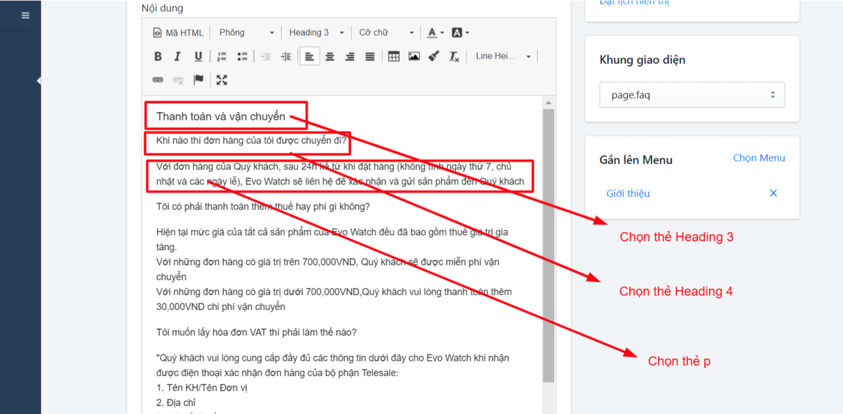Click the 'Khung giao diện' heading
This screenshot has width=843, height=414.
coord(642,60)
